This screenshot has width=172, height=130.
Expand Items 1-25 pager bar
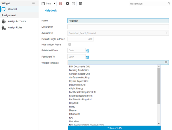click(114, 128)
